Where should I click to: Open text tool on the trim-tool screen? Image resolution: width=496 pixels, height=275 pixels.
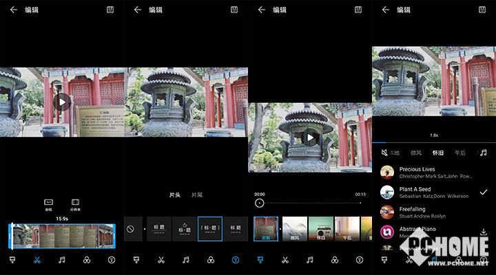coord(112,260)
